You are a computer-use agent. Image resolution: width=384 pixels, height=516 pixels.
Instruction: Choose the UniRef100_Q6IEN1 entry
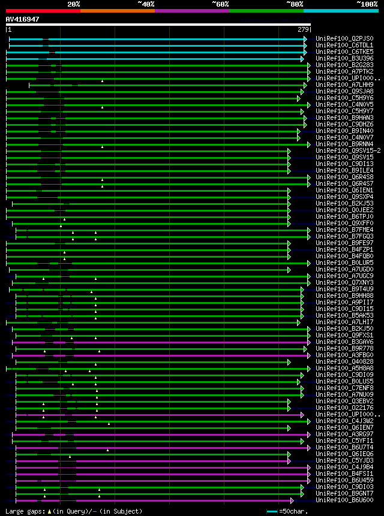tap(344, 191)
